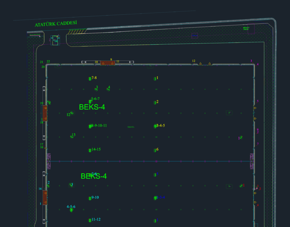Viewport: 290px width, 227px height.
Task: Select the green 8-9-10-11 label
Action: [x=99, y=125]
